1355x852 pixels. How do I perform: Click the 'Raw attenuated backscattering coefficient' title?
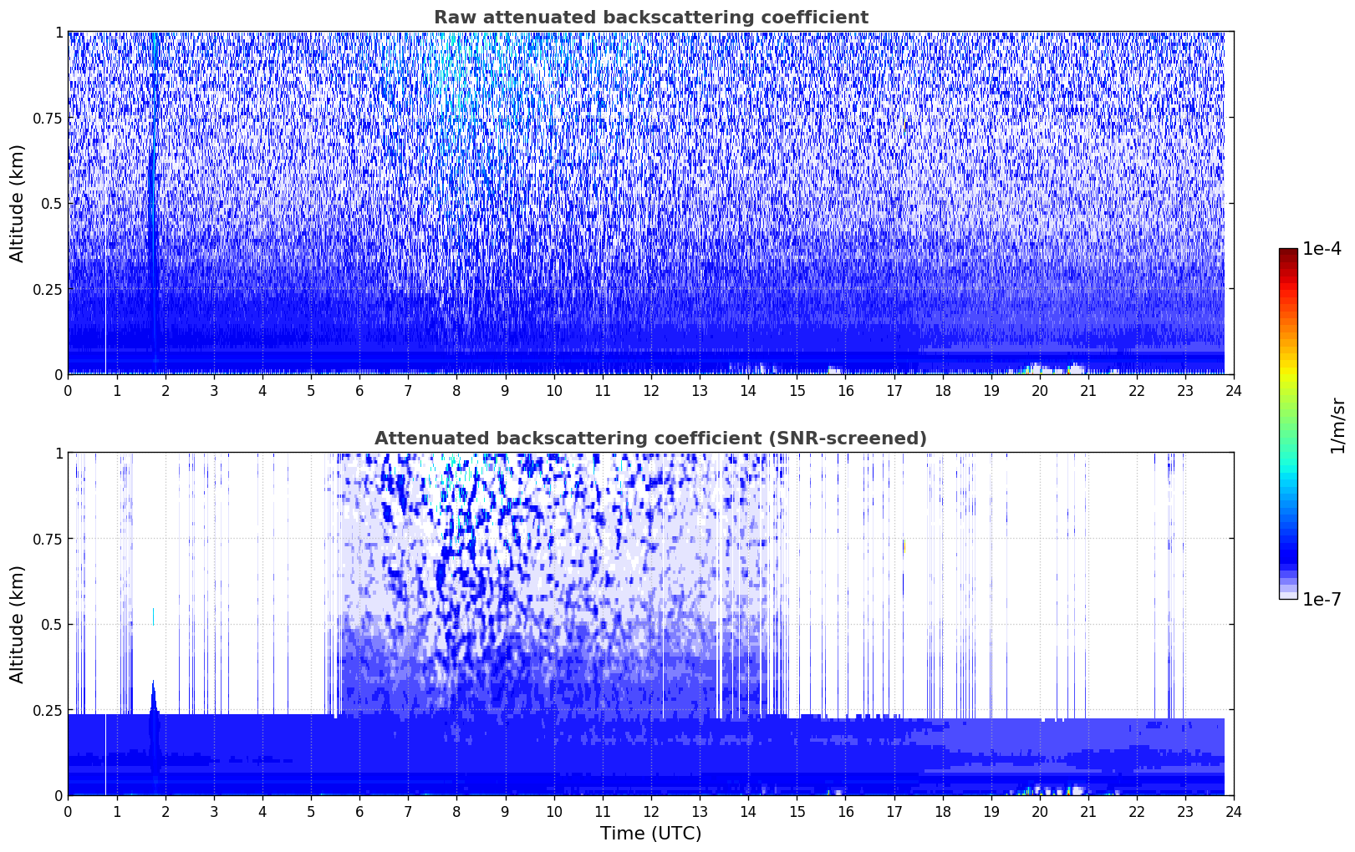tap(650, 18)
